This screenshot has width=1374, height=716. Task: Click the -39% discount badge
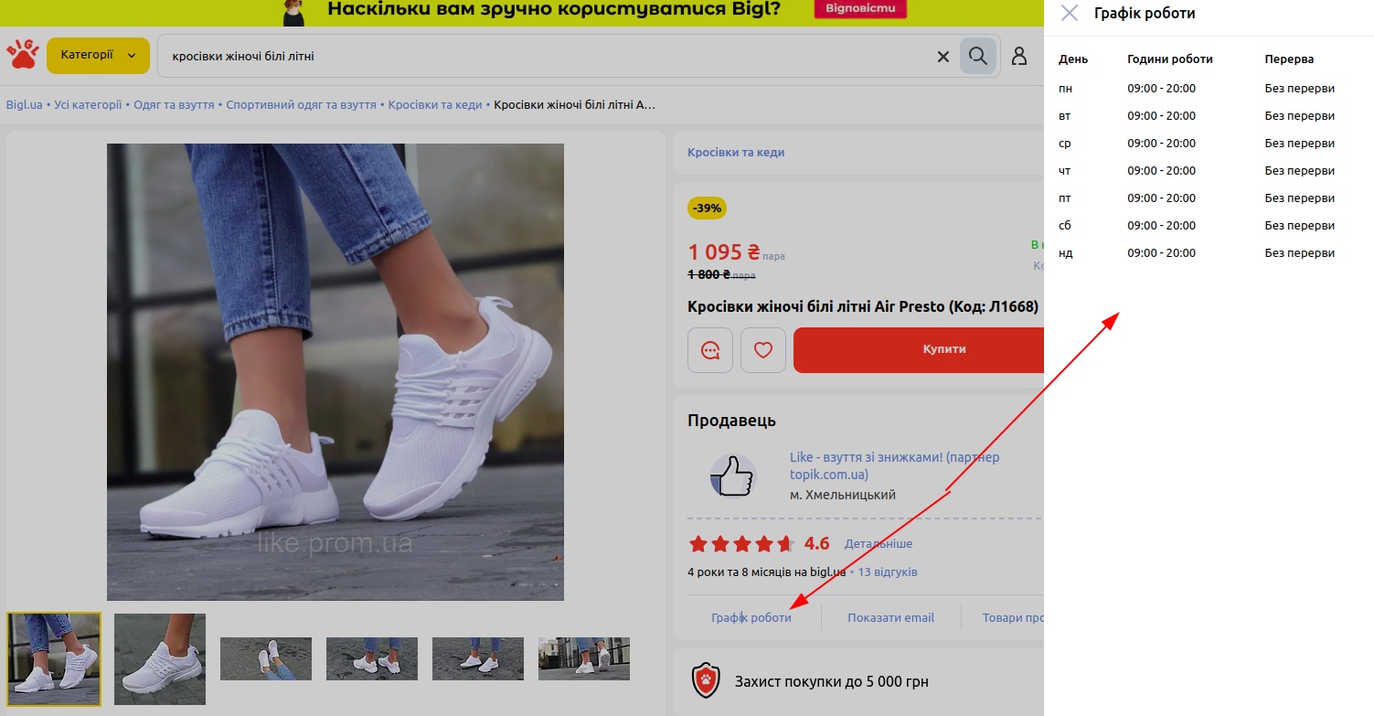click(x=707, y=208)
